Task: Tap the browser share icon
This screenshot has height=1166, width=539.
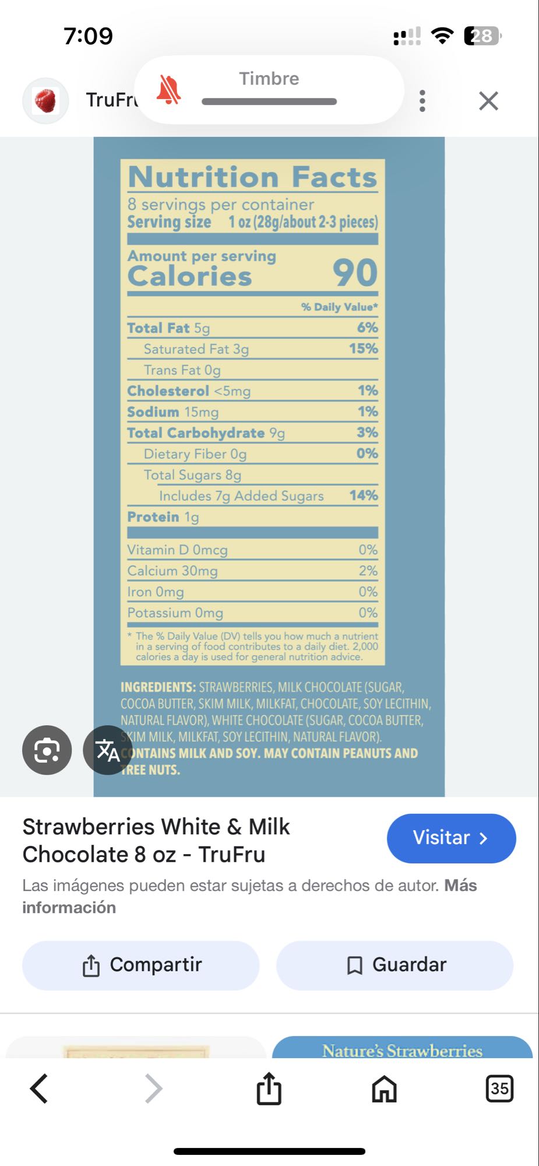Action: point(269,1088)
